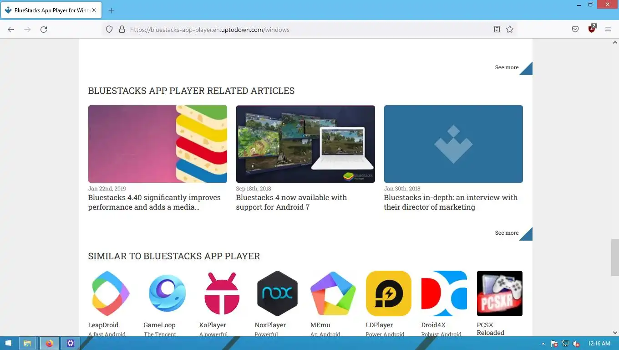The width and height of the screenshot is (619, 350).
Task: Click See more above related articles
Action: tap(507, 67)
